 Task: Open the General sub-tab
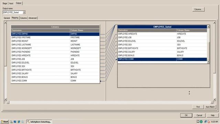pos(7,18)
